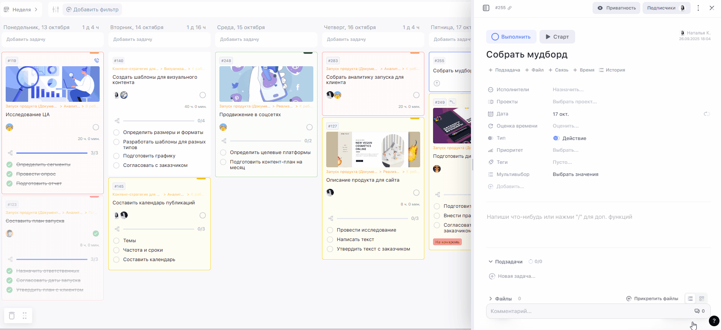The width and height of the screenshot is (721, 330).
Task: Select the "Подзадача" add option
Action: 504,70
